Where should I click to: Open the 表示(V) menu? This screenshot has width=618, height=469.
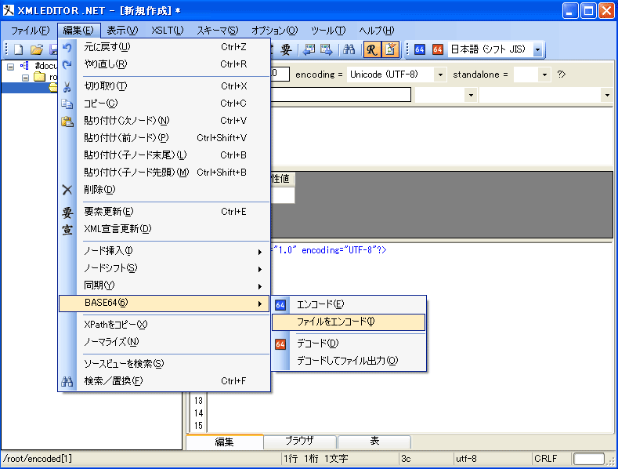click(122, 31)
